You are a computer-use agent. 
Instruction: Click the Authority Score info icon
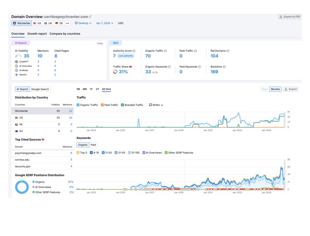point(134,51)
